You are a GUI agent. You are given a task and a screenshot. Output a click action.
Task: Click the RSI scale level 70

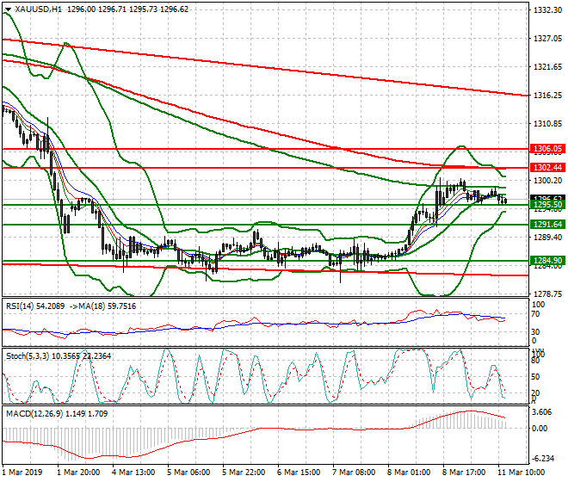535,314
